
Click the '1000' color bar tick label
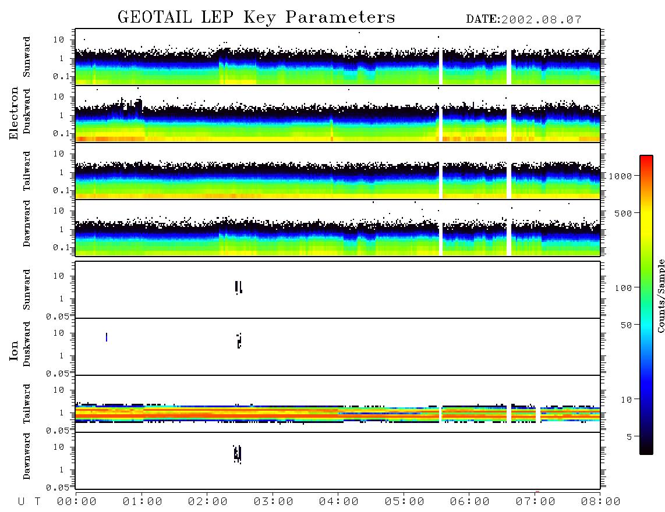621,176
